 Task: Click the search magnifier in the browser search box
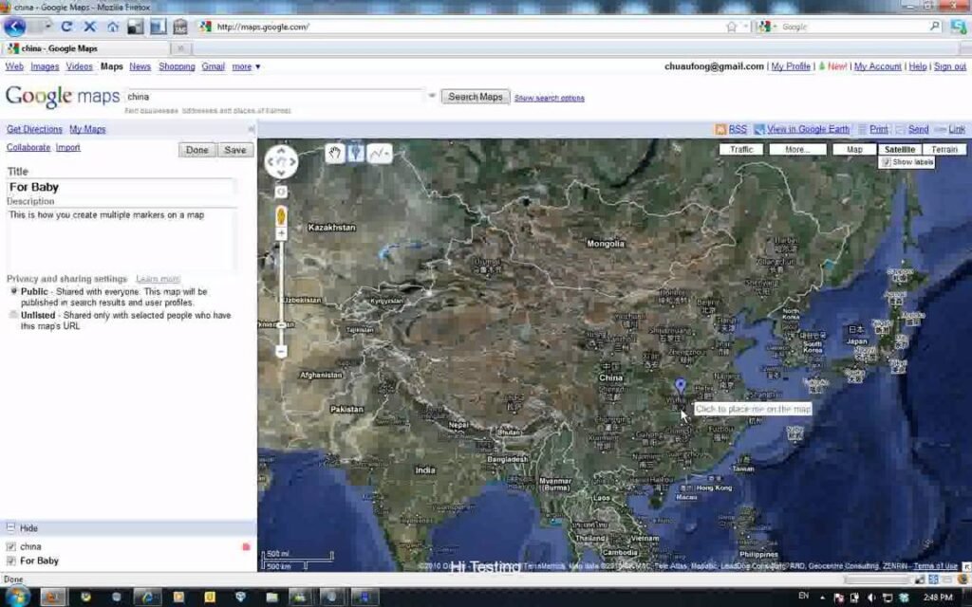935,26
